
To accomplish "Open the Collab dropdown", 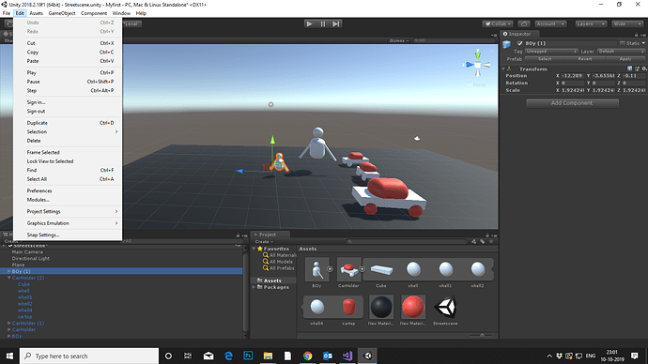I will (498, 24).
